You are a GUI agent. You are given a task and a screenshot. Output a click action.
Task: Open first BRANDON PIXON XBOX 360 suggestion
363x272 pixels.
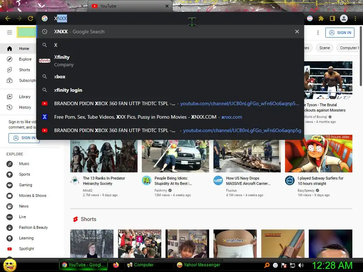(x=170, y=104)
